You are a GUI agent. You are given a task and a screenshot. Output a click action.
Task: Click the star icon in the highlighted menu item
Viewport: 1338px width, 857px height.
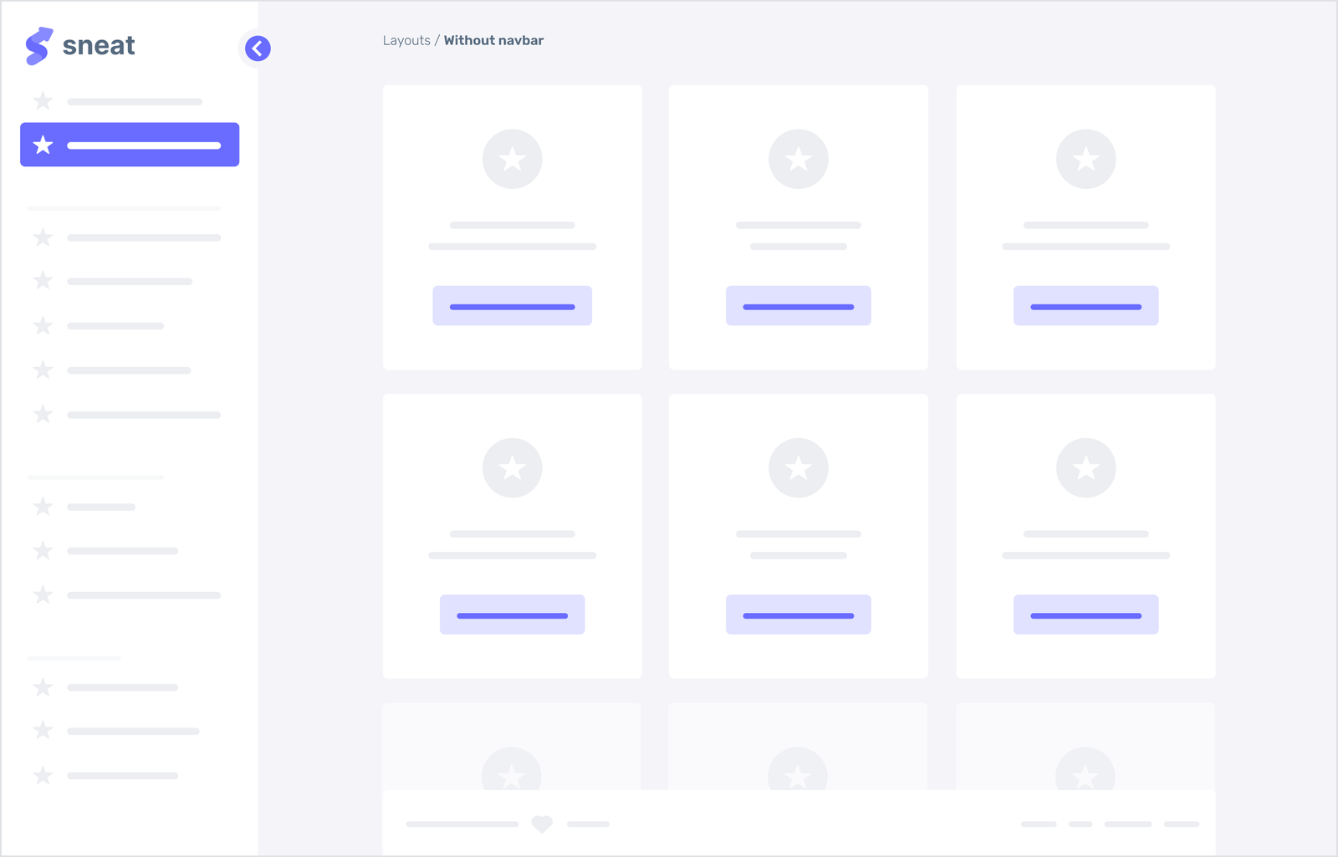point(43,145)
